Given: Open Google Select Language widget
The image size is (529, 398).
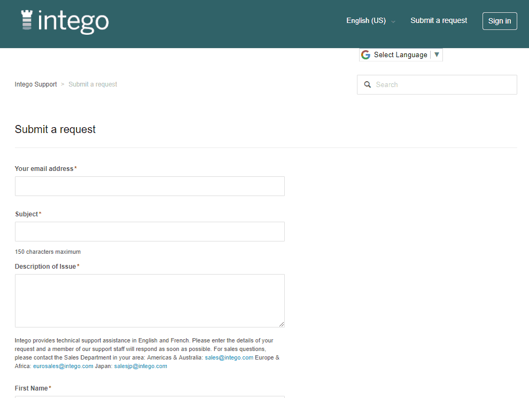Looking at the screenshot, I should coord(400,55).
